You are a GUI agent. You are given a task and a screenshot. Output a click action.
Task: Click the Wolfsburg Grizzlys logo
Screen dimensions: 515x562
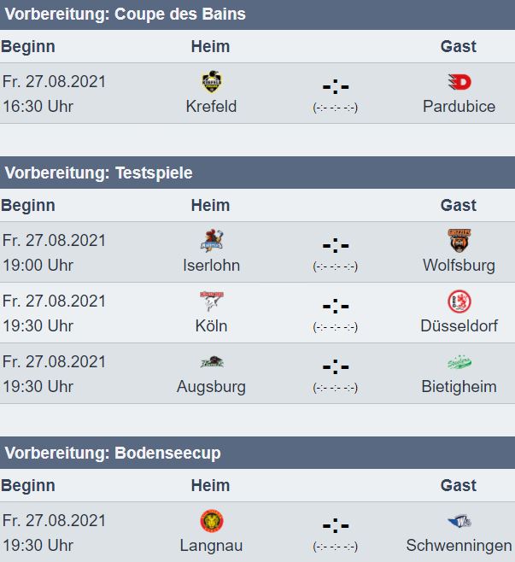(x=459, y=241)
